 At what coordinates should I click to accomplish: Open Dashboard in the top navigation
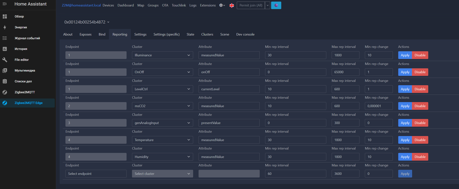click(x=126, y=5)
